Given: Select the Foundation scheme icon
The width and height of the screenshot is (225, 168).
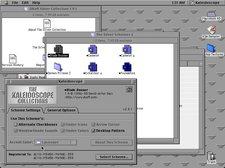Looking at the screenshot, I should [x=127, y=67].
